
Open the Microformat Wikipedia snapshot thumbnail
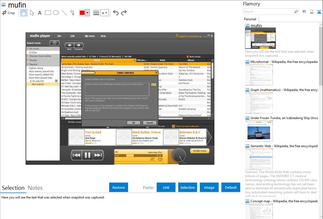click(259, 75)
